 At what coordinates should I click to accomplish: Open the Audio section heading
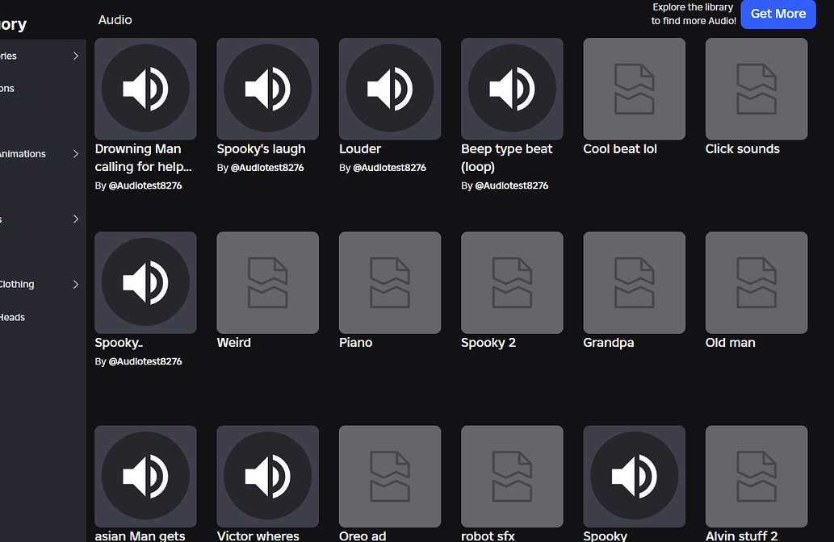tap(115, 19)
